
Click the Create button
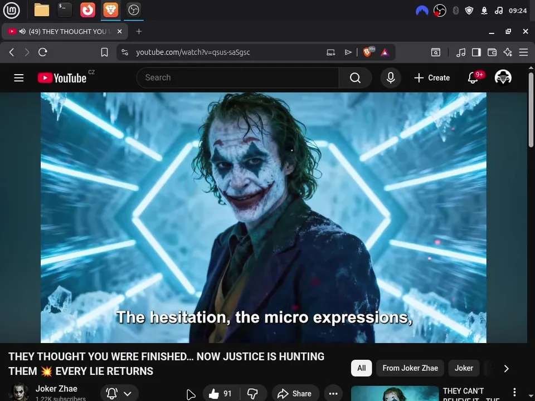coord(432,78)
